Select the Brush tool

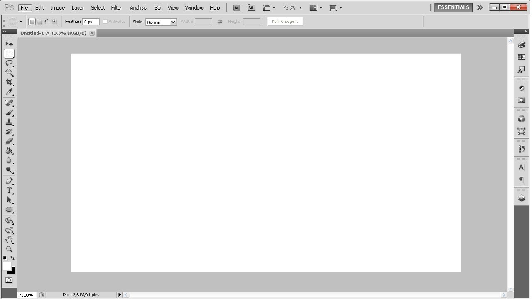click(9, 113)
